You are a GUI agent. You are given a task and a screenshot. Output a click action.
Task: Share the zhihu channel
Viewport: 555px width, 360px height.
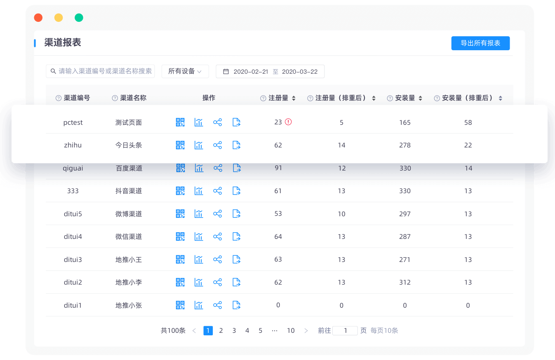tap(217, 145)
